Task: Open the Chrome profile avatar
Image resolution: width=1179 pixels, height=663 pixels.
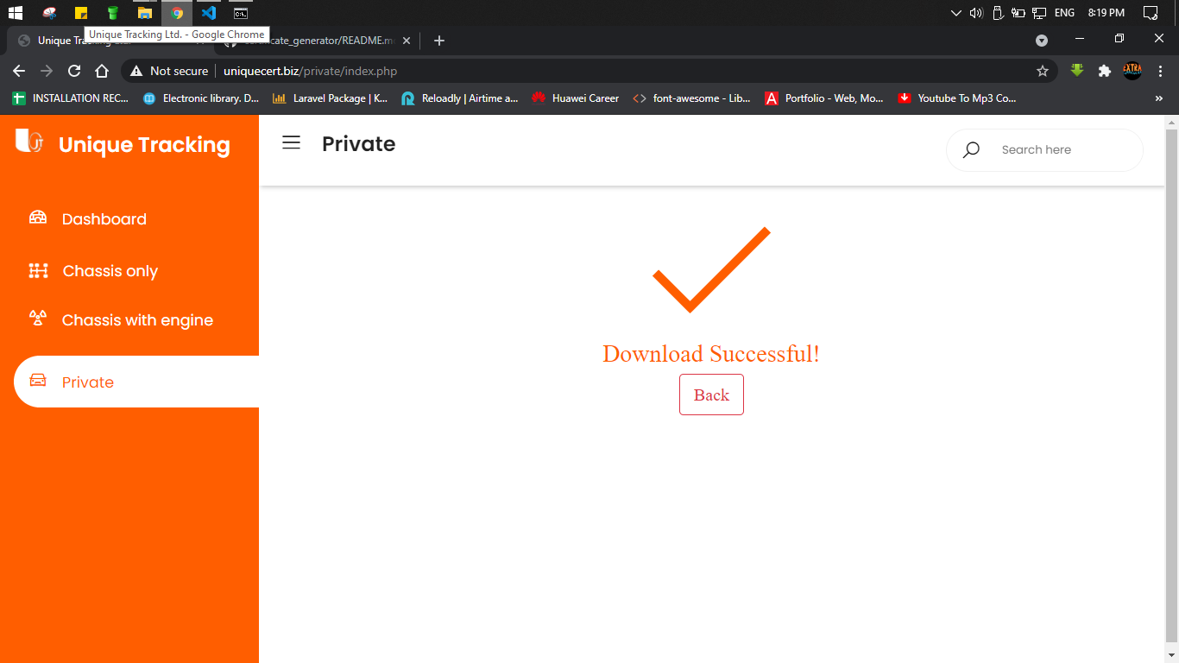Action: click(1132, 71)
